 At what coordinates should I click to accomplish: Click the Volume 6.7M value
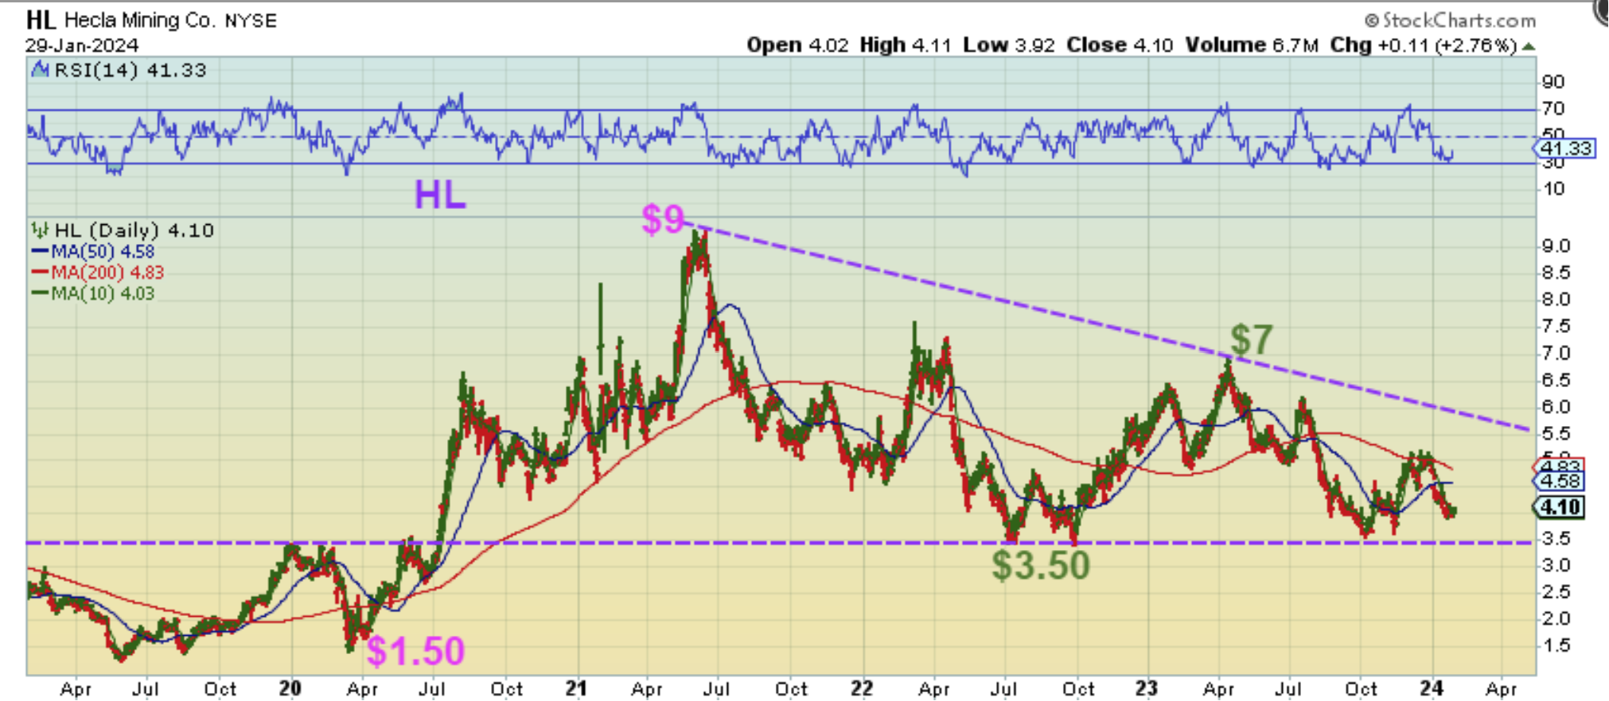[x=1253, y=45]
